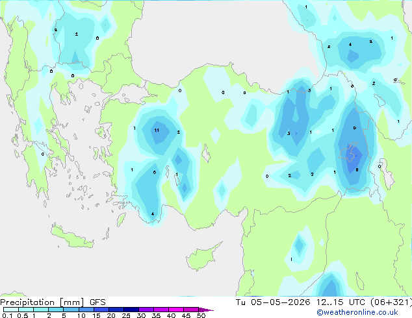Click the 15 to 20 mm legend swatch

[x=101, y=310]
